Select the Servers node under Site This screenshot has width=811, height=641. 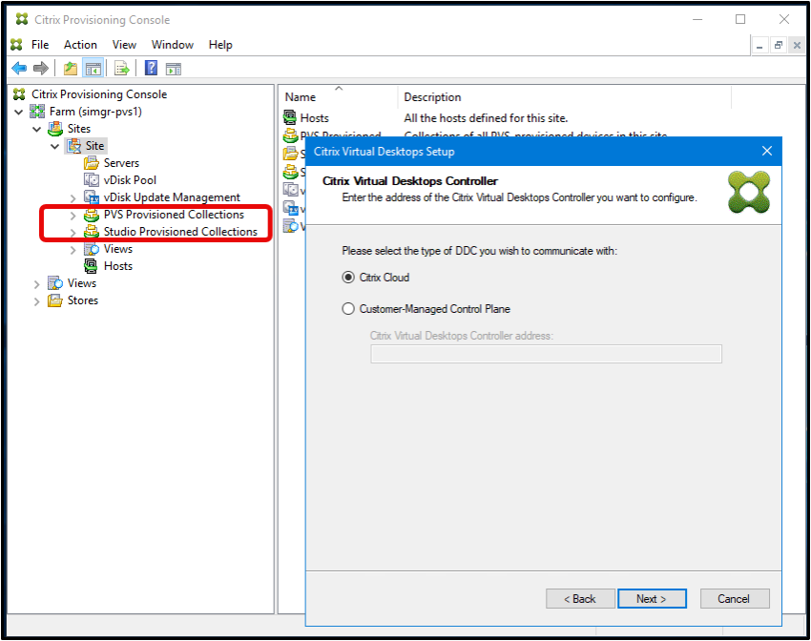pyautogui.click(x=121, y=162)
